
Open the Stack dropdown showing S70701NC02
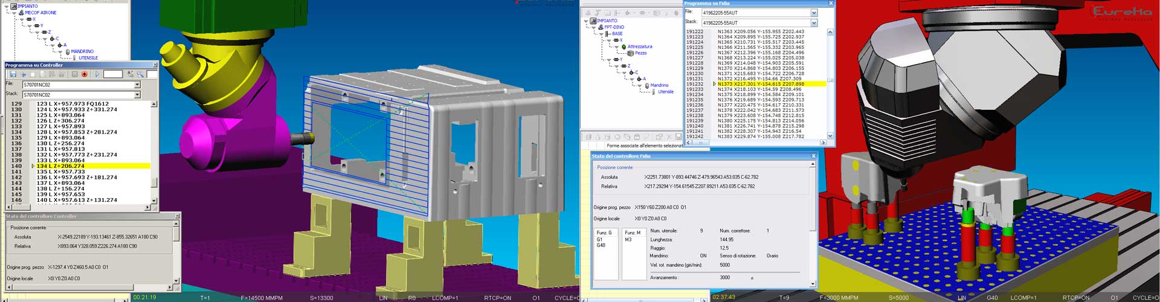137,95
